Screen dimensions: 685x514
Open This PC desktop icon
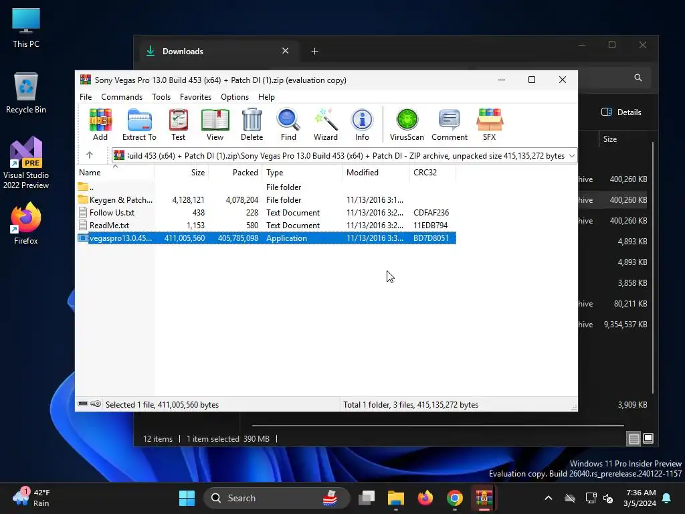(26, 27)
